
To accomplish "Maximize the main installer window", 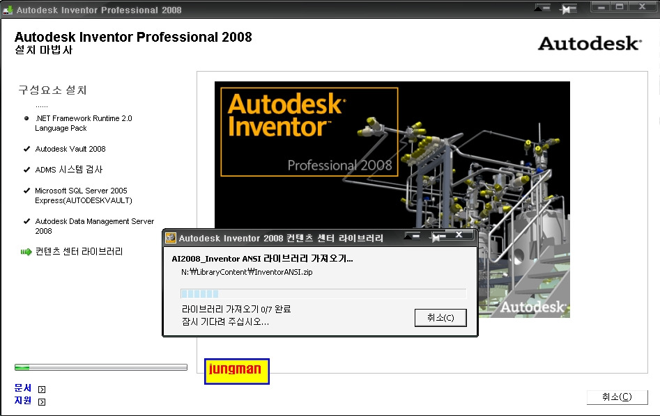I will (619, 7).
